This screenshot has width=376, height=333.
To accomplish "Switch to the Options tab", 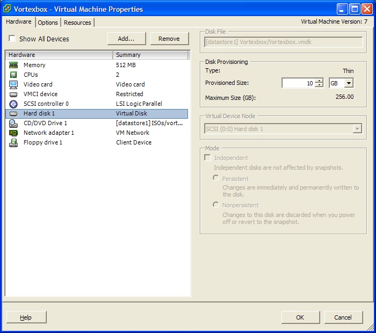I will click(x=48, y=23).
